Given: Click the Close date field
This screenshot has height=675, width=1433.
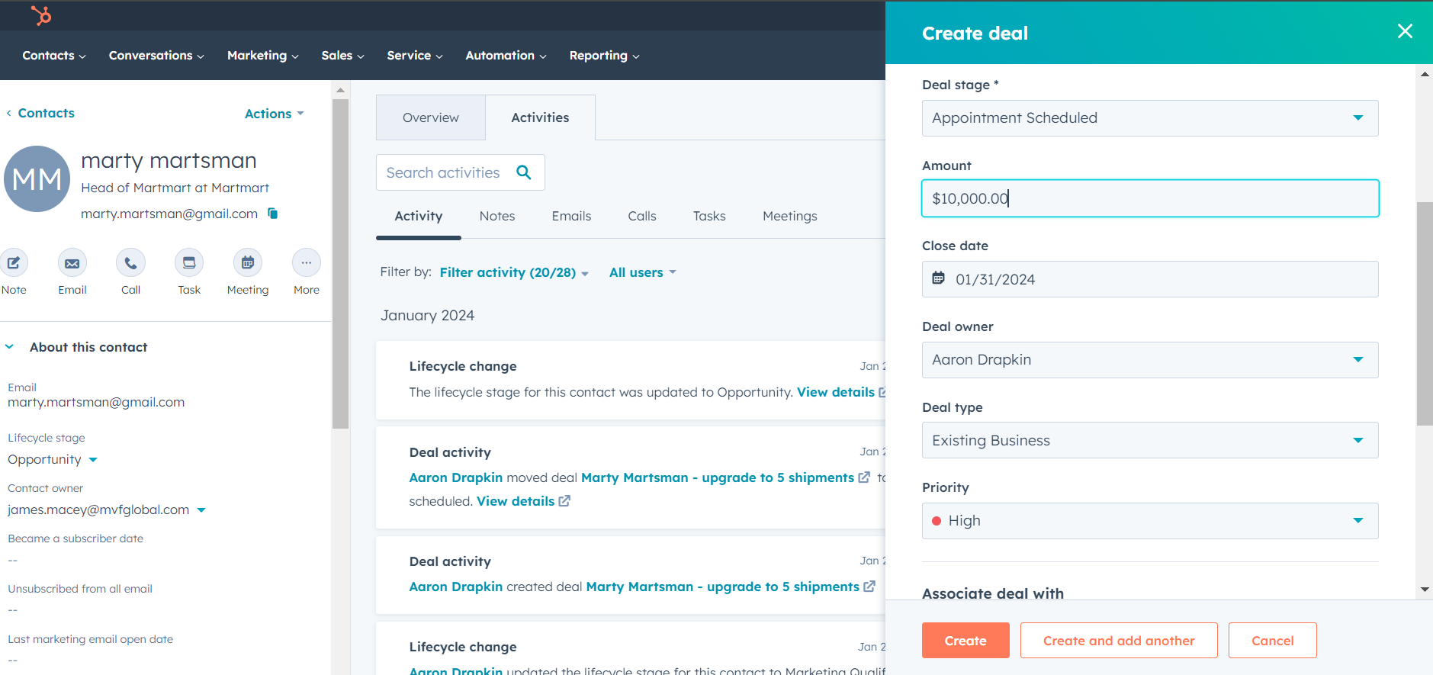Looking at the screenshot, I should pyautogui.click(x=1149, y=279).
